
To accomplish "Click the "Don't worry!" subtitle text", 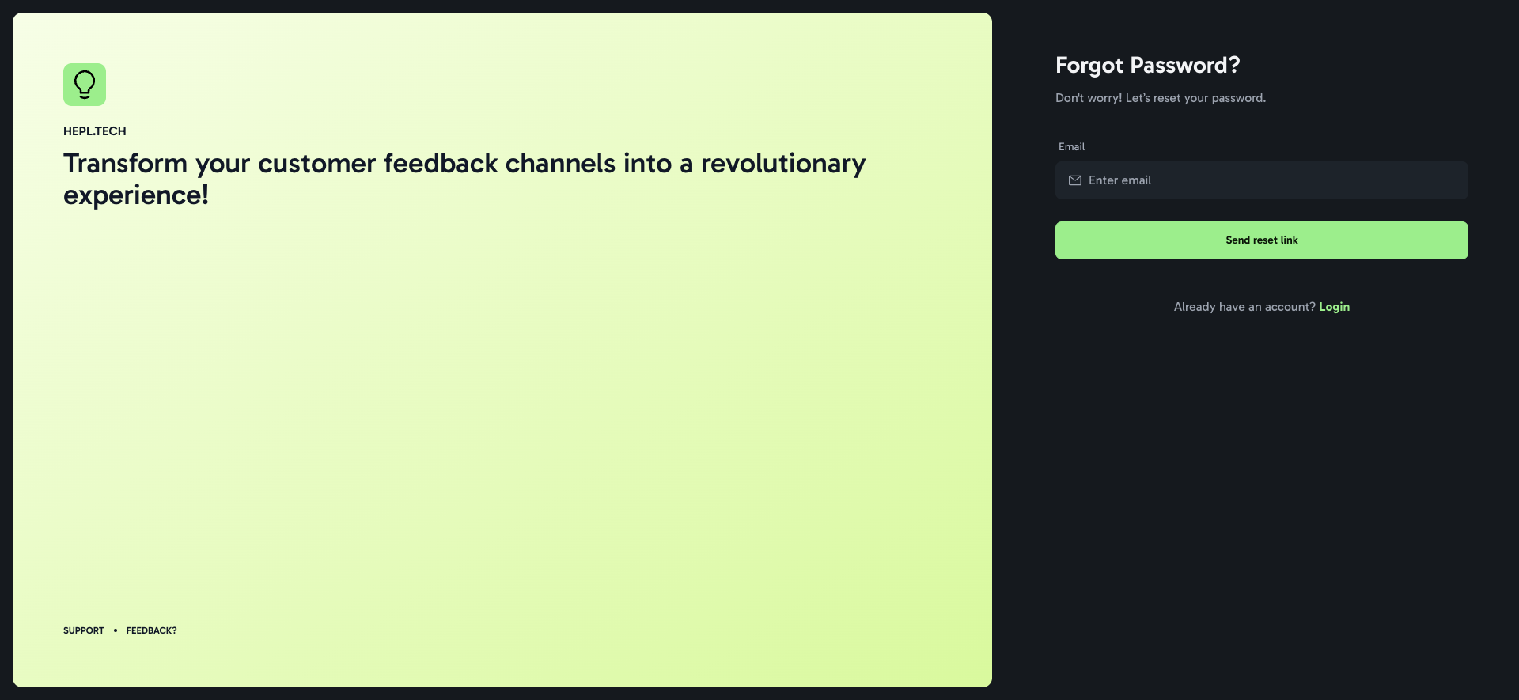I will pos(1160,98).
